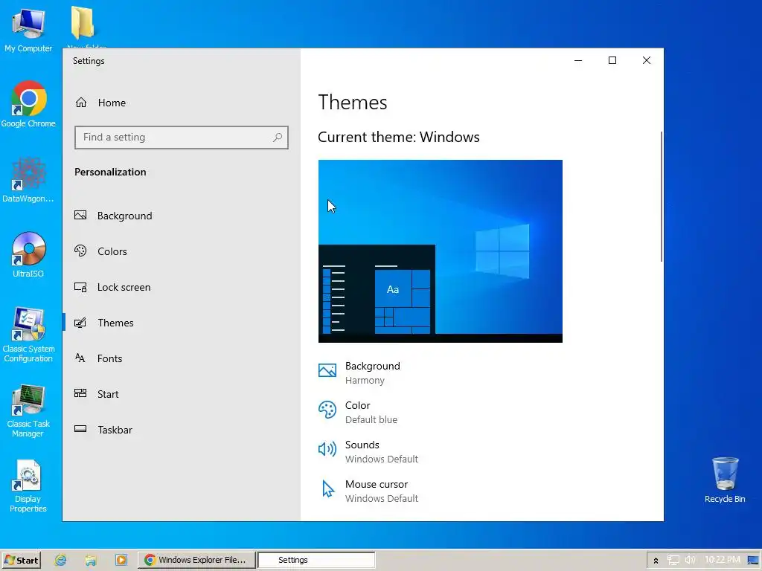The image size is (762, 571).
Task: Expand hidden system tray icons
Action: [x=656, y=561]
